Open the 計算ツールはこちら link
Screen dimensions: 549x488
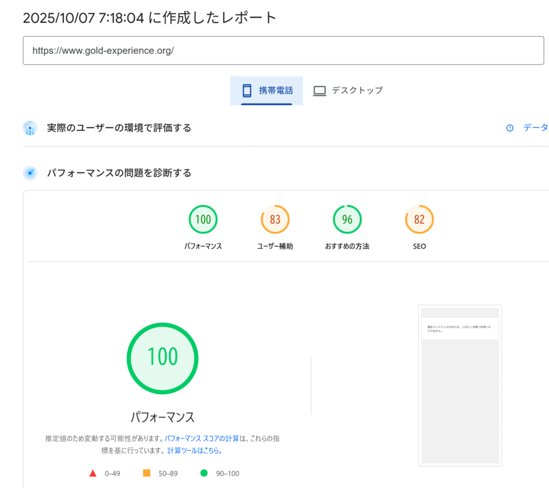[195, 450]
